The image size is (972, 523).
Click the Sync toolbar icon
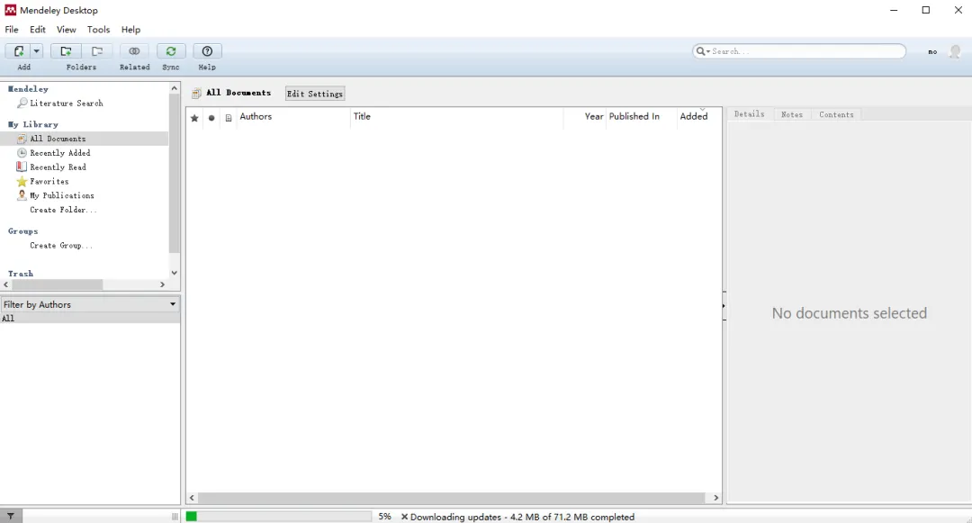click(171, 51)
